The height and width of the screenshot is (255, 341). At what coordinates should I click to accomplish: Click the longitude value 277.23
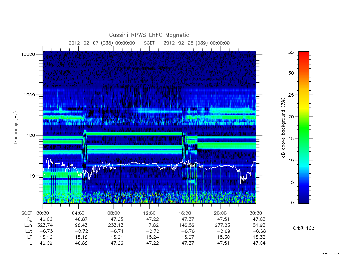point(222,225)
